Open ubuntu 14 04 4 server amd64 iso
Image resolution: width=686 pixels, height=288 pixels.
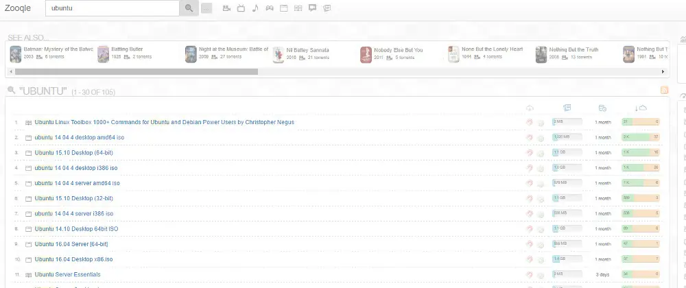tap(77, 183)
